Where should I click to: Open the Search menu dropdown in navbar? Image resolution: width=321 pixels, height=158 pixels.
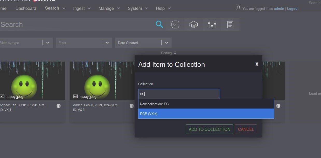click(55, 8)
